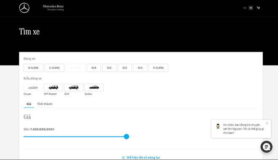
Task: Switch language to VI
Action: click(x=251, y=8)
